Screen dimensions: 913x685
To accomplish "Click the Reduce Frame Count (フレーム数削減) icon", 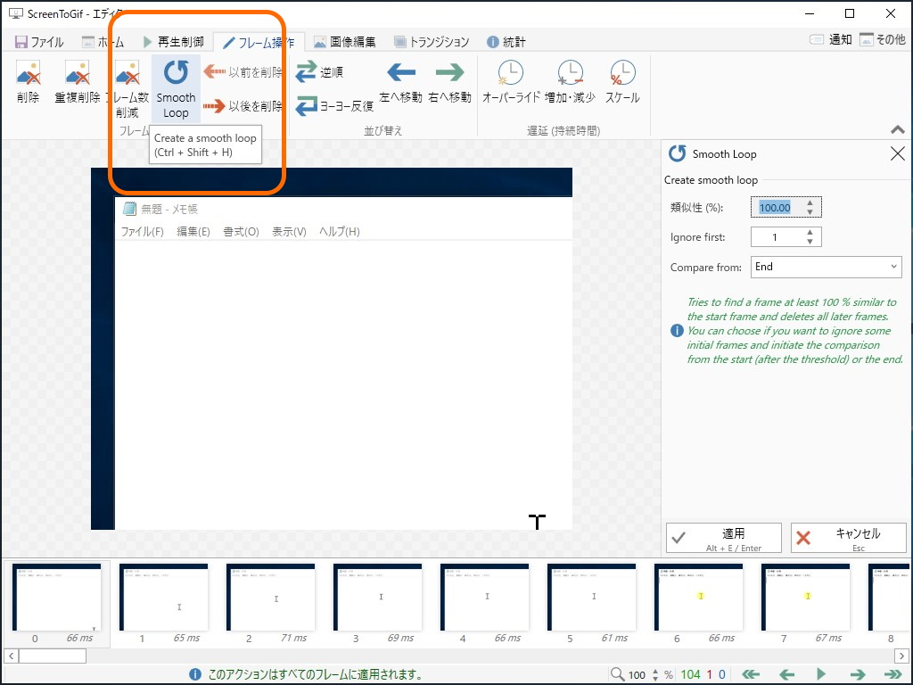I will [x=127, y=73].
